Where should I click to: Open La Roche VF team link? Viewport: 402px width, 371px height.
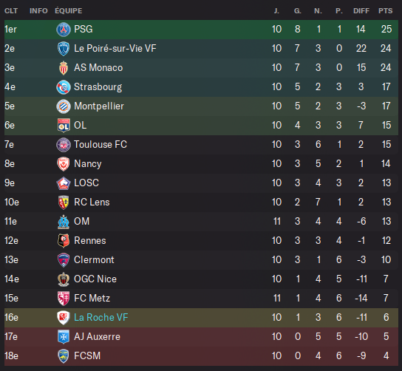coord(100,317)
